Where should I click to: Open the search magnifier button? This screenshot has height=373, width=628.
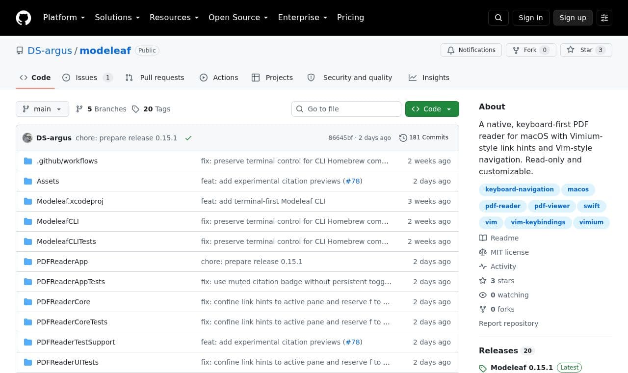coord(498,18)
